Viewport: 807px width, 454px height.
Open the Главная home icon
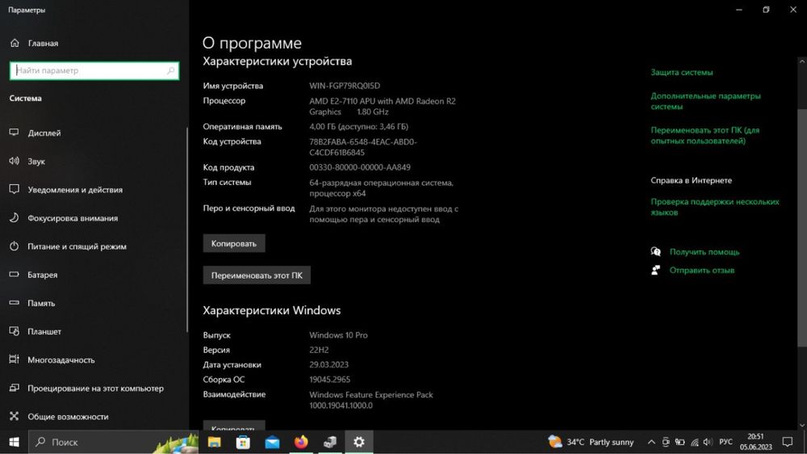tap(15, 44)
